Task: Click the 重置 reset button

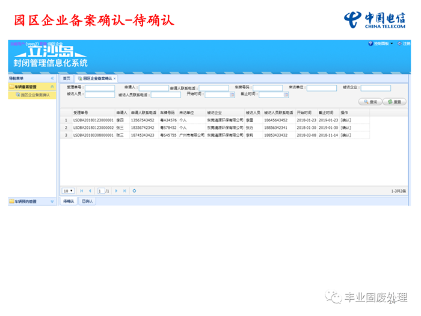Action: click(394, 102)
